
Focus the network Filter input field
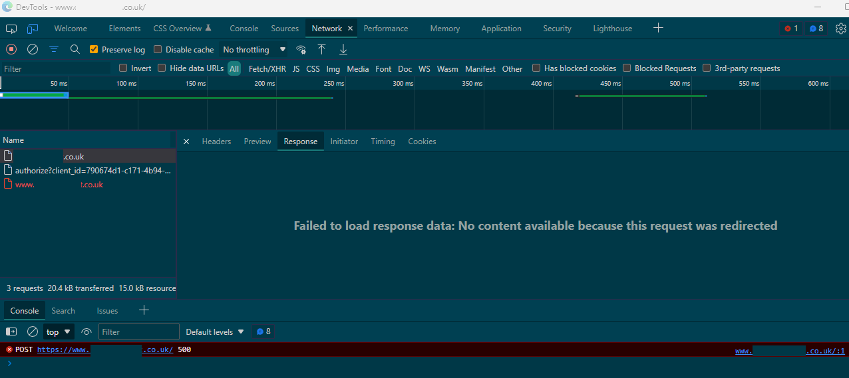[x=56, y=68]
